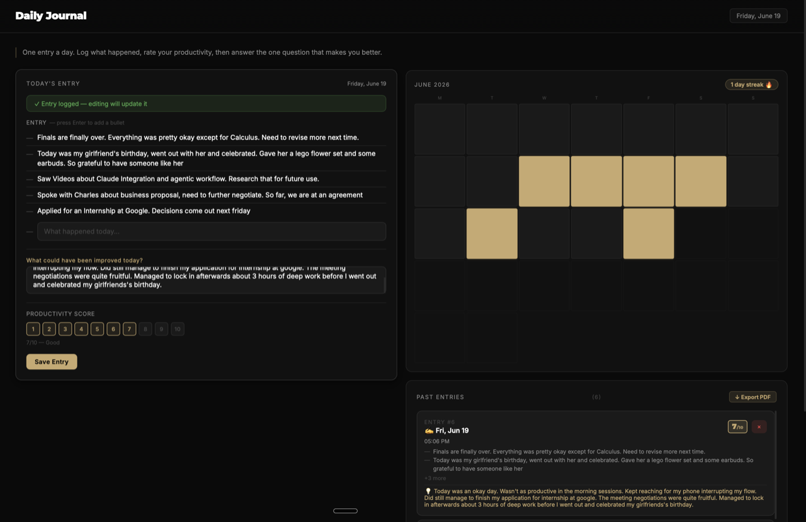Click the 7/10 score badge on Fri, Jun 19 entry
This screenshot has height=522, width=806.
coord(737,427)
